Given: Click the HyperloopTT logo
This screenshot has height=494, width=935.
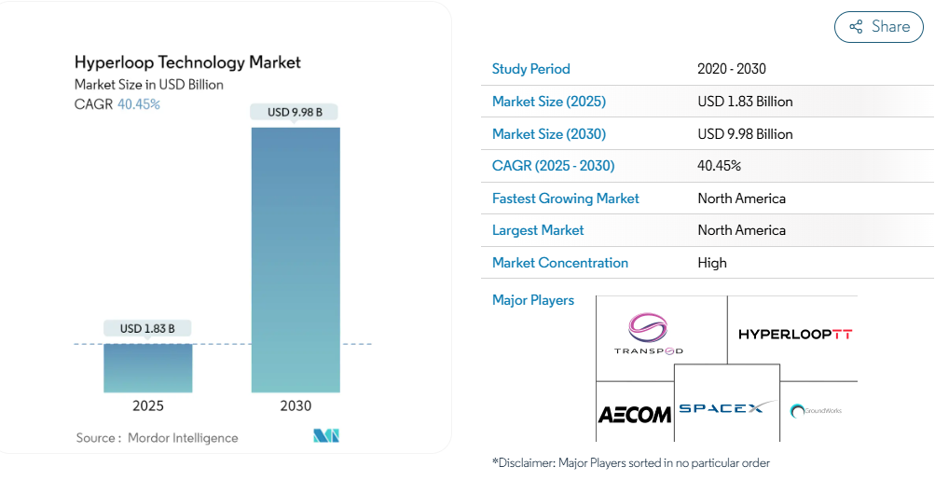Looking at the screenshot, I should pos(794,334).
